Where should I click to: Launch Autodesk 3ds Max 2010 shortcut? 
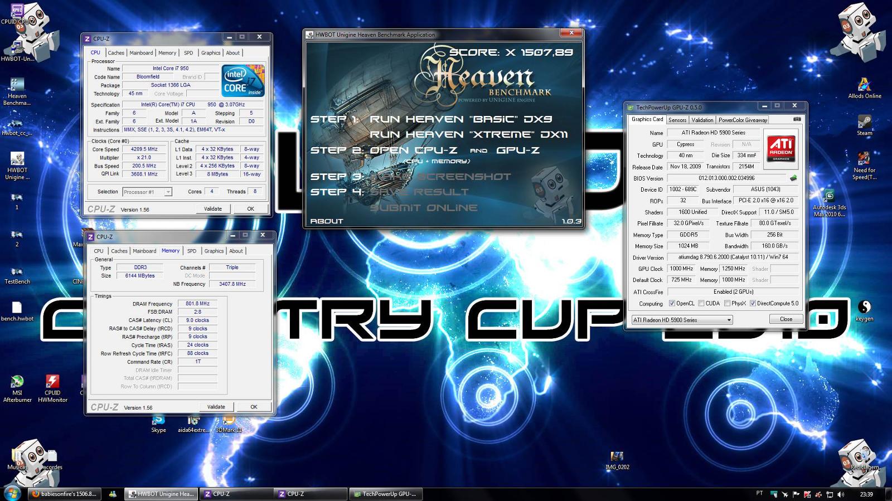[x=829, y=203]
